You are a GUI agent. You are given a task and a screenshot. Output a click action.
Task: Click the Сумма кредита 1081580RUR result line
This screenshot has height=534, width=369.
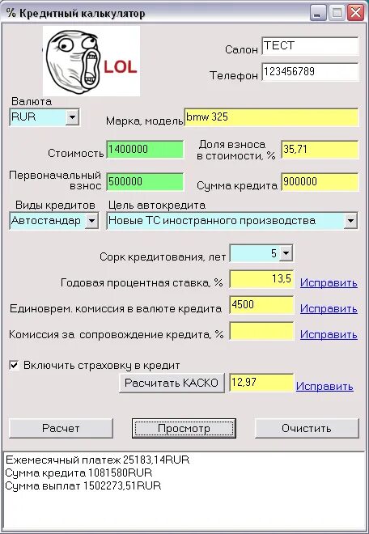click(x=78, y=473)
